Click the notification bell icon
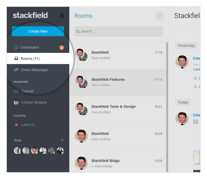207x179 pixels. click(62, 15)
